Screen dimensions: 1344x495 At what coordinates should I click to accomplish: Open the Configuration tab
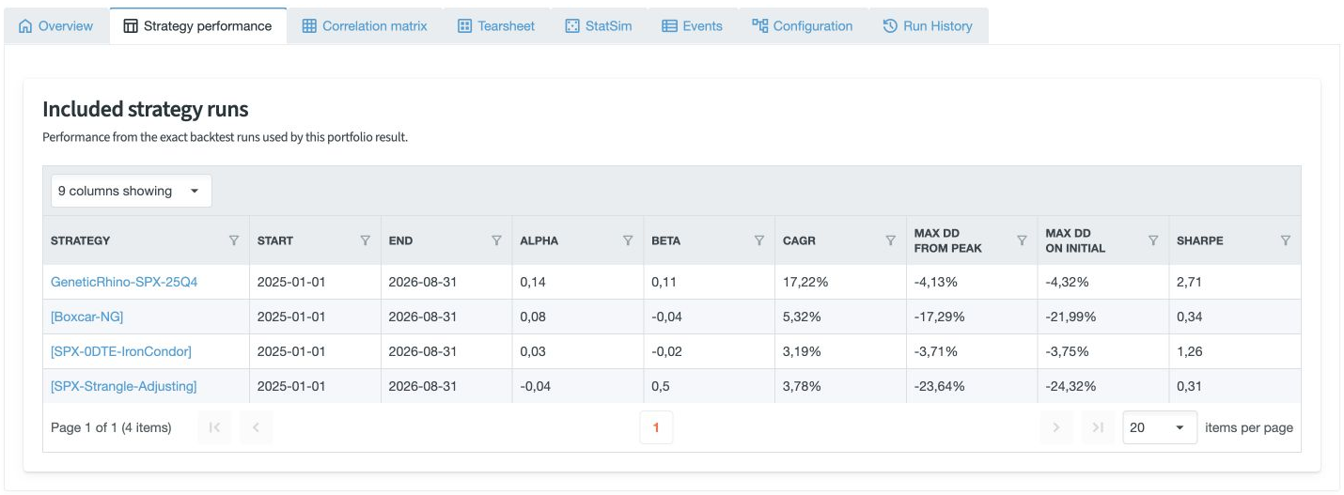pyautogui.click(x=803, y=26)
